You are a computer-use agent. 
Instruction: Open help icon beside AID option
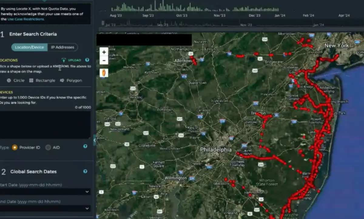click(x=85, y=146)
